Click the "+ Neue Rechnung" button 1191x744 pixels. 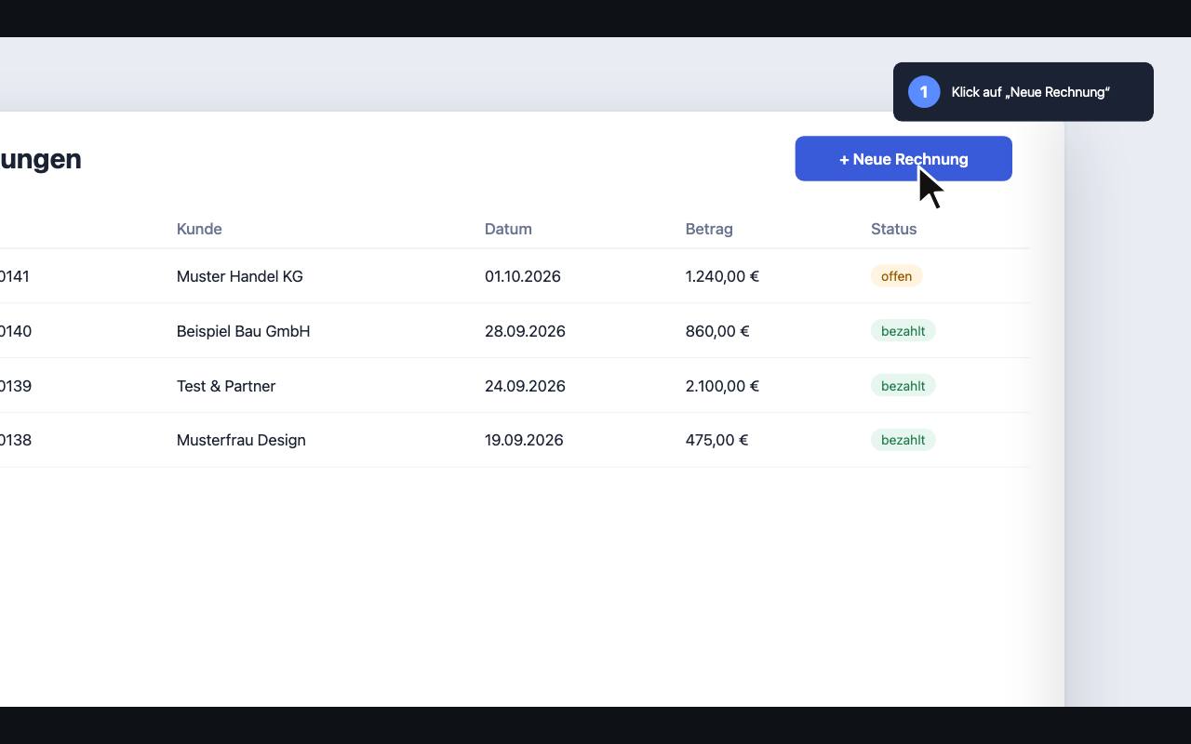click(903, 159)
